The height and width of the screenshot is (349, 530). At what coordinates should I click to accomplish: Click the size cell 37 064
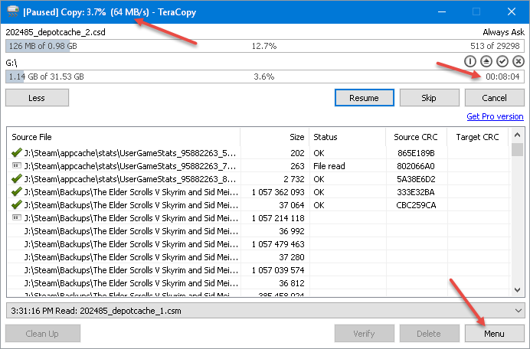point(292,205)
